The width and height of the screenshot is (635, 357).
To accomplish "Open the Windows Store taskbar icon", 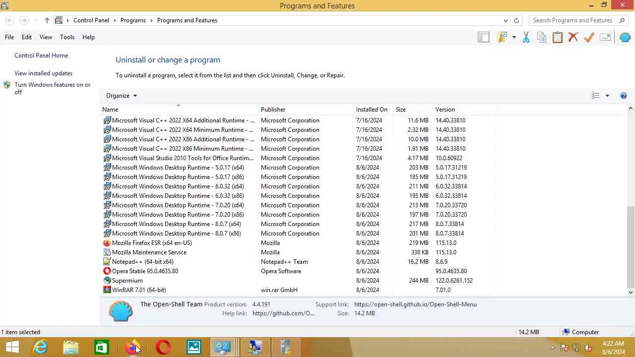I will click(x=102, y=347).
